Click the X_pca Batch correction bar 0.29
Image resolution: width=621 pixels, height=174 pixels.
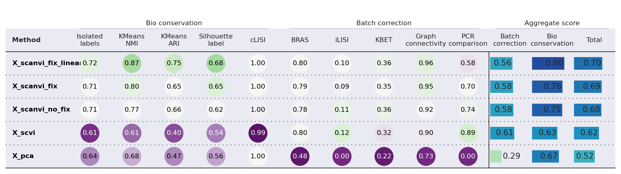[496, 156]
